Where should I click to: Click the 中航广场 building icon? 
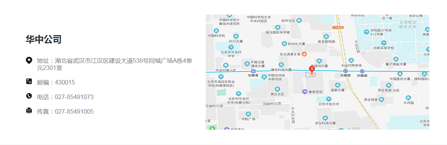click(248, 114)
